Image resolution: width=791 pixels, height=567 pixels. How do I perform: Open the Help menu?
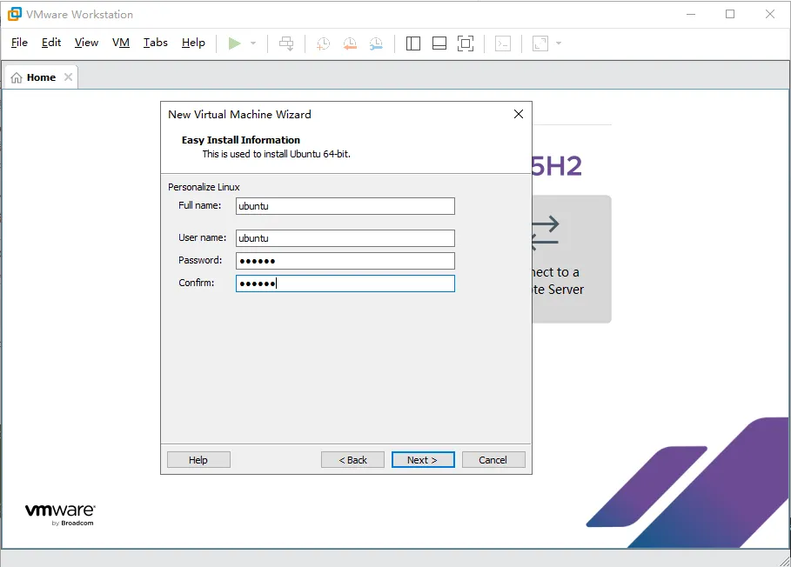(193, 43)
